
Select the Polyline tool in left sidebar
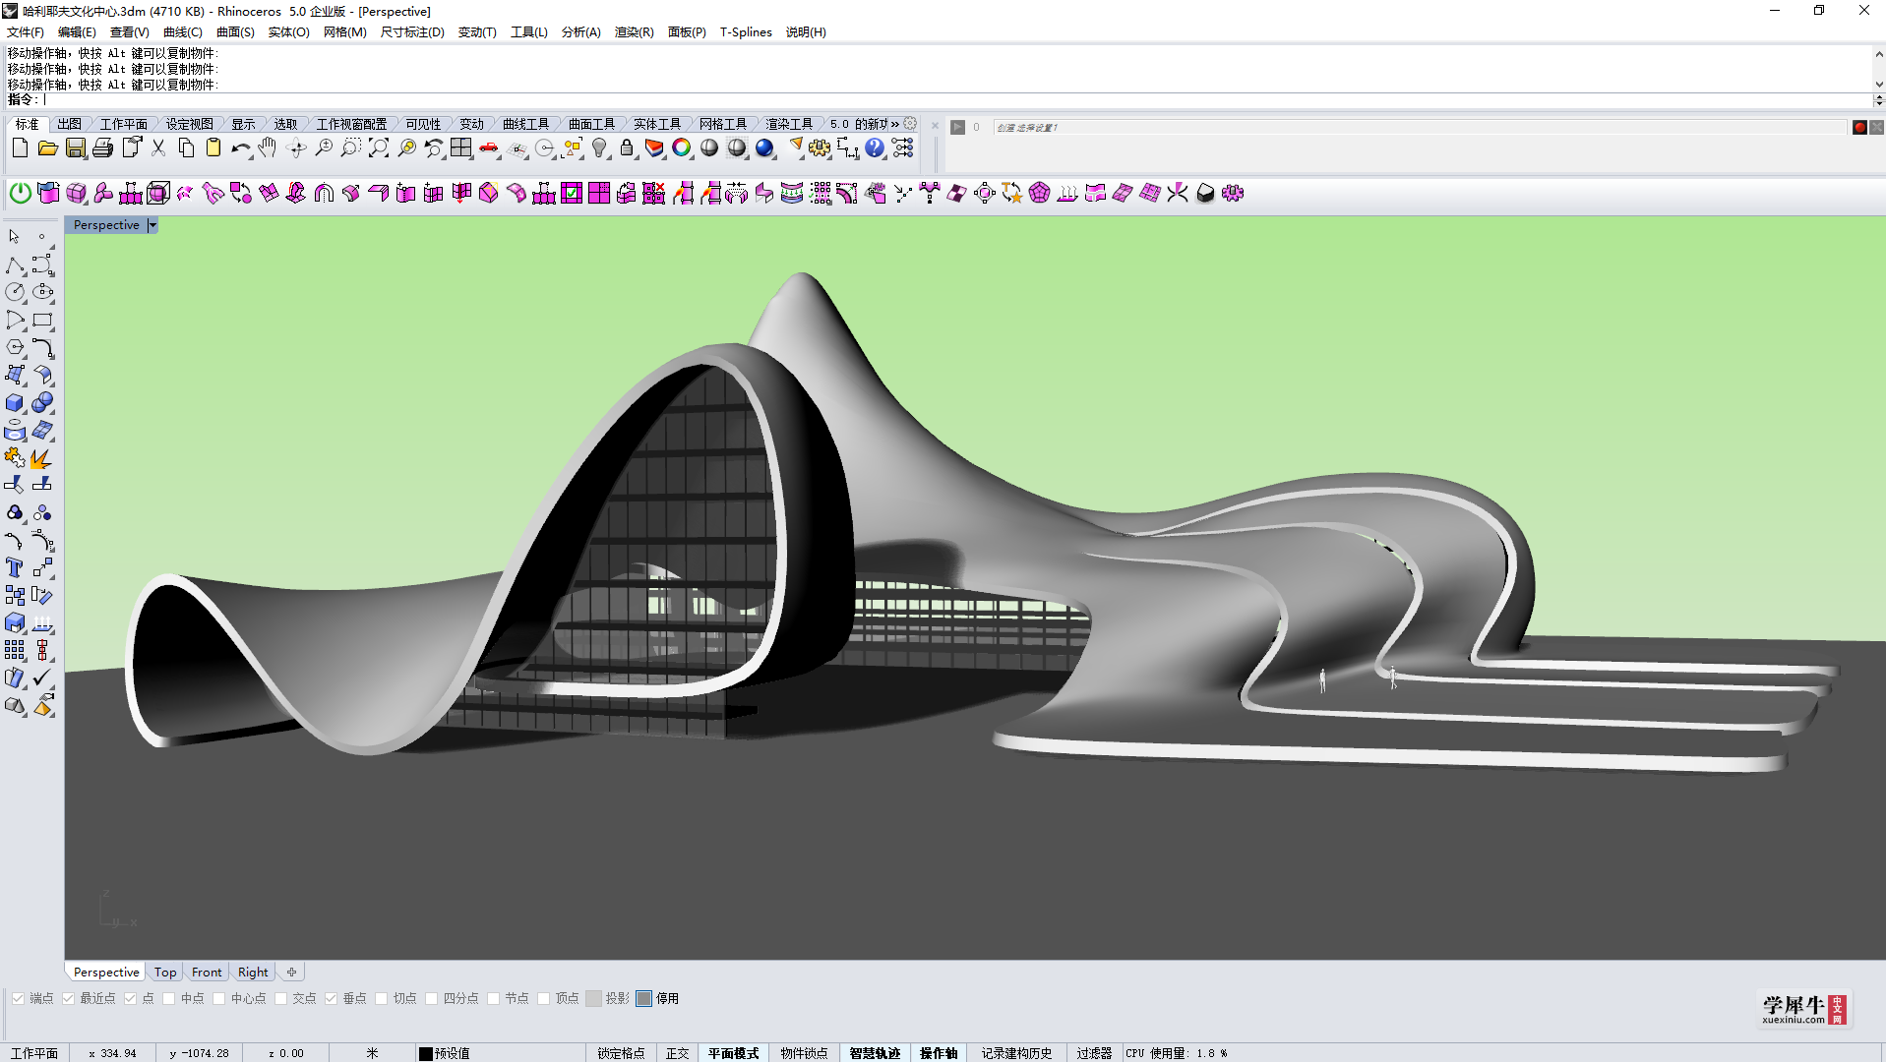point(15,265)
